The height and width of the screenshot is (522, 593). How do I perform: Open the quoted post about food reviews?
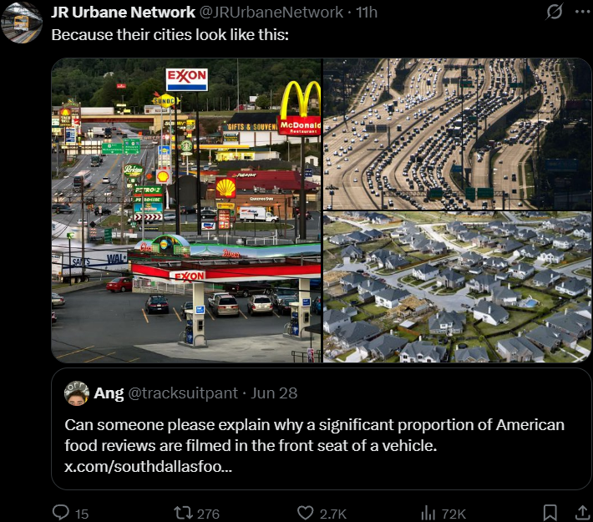coord(321,428)
